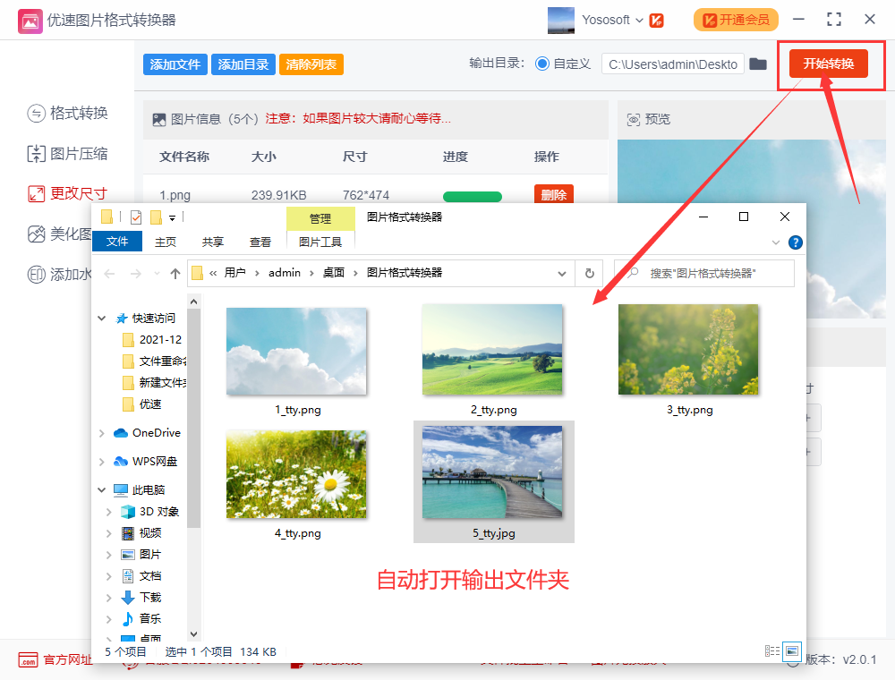Open the 文件 menu in Explorer
The width and height of the screenshot is (895, 680).
click(116, 242)
